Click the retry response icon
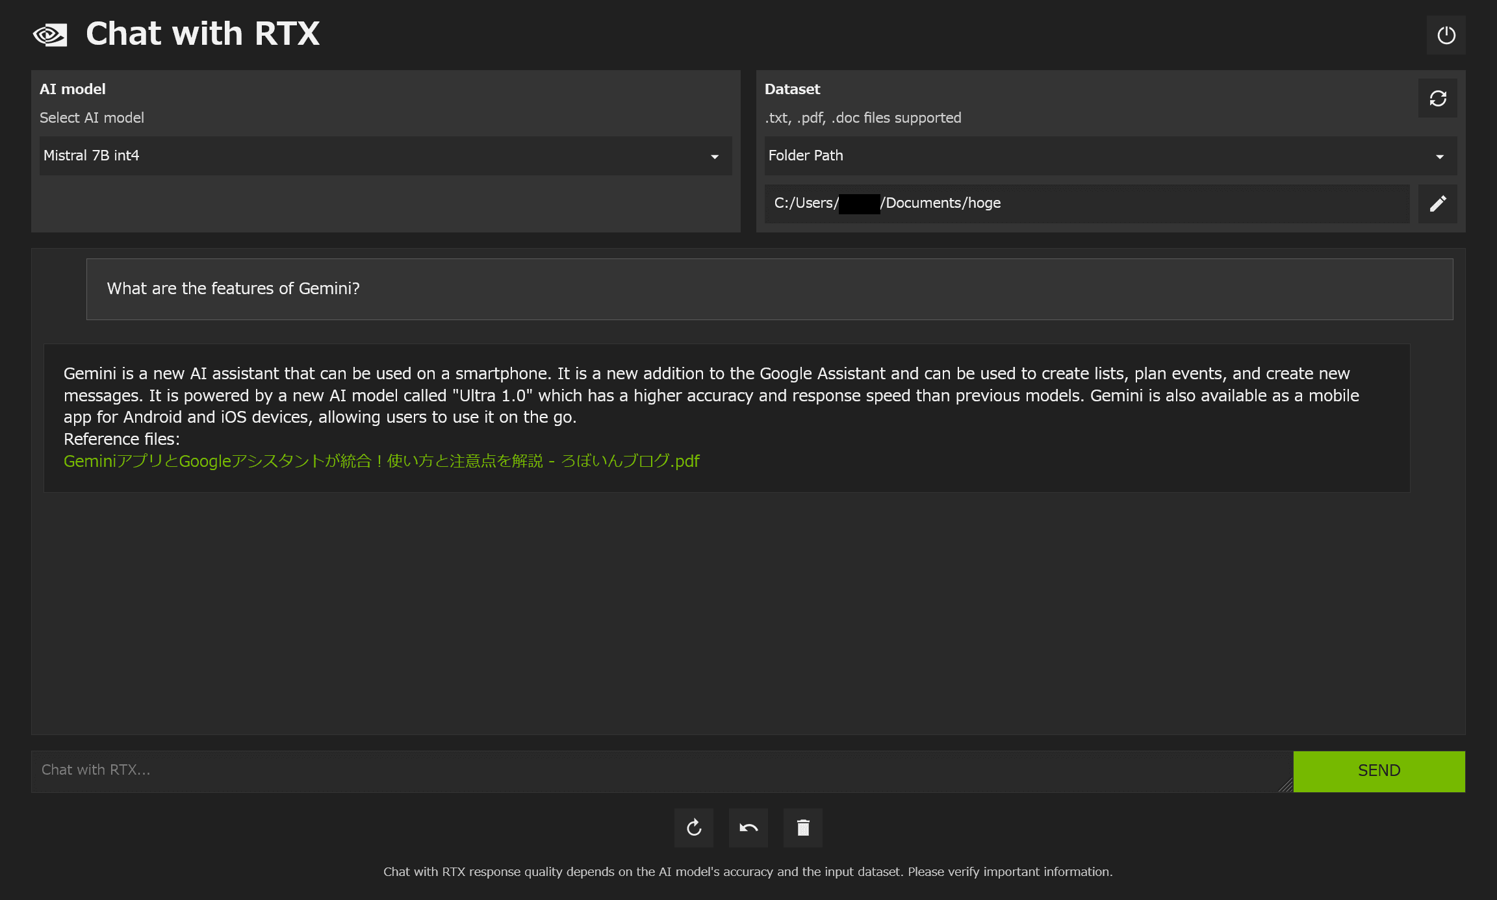The width and height of the screenshot is (1497, 900). click(694, 827)
